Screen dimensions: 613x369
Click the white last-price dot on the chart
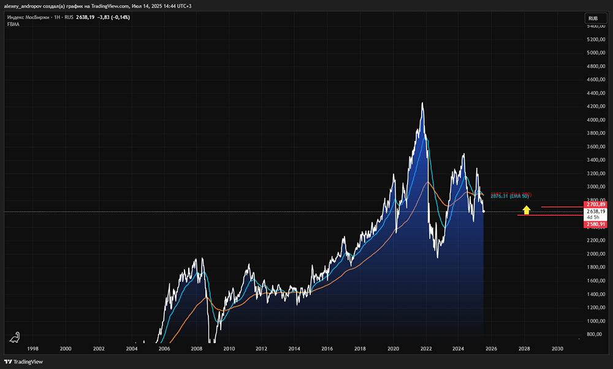tap(484, 211)
